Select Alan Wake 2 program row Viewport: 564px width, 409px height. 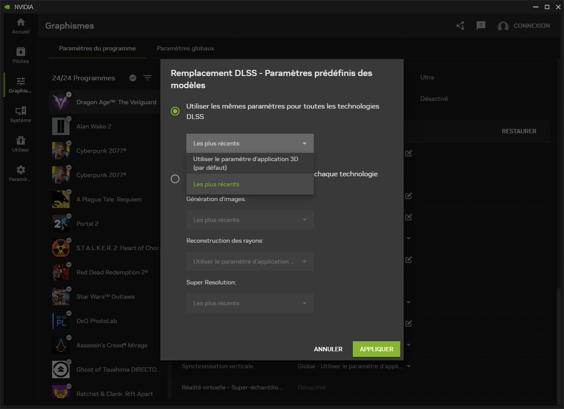[104, 126]
